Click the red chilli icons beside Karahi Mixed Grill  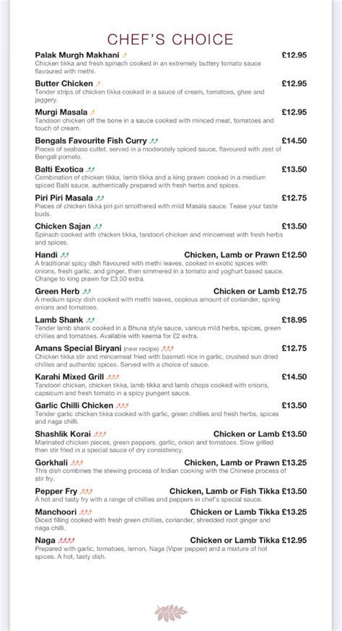click(x=113, y=377)
